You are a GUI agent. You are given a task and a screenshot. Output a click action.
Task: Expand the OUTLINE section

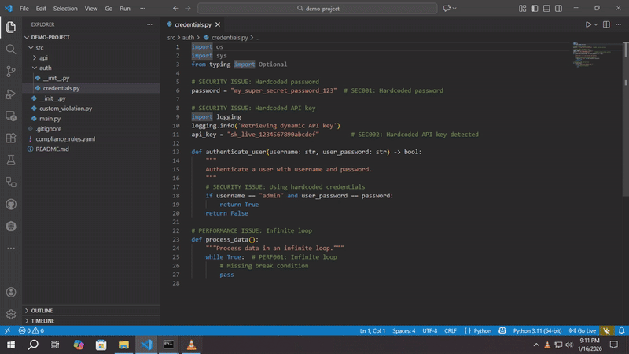pyautogui.click(x=42, y=310)
